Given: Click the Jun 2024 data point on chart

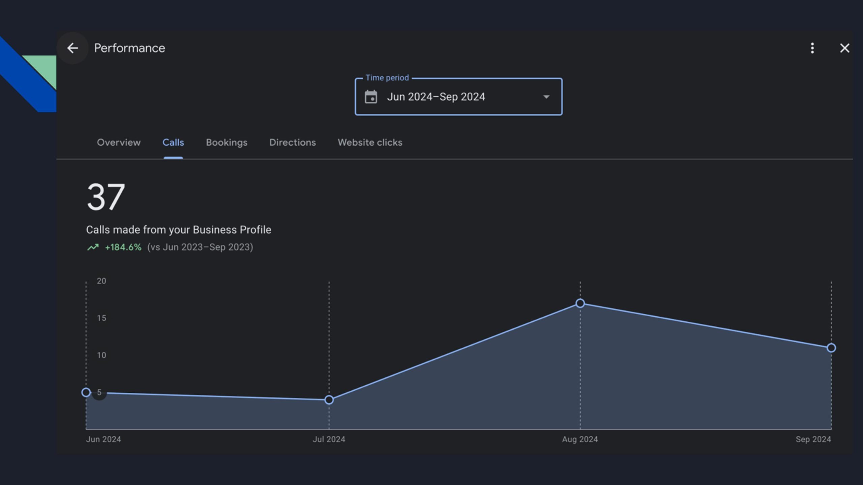Looking at the screenshot, I should [x=86, y=392].
